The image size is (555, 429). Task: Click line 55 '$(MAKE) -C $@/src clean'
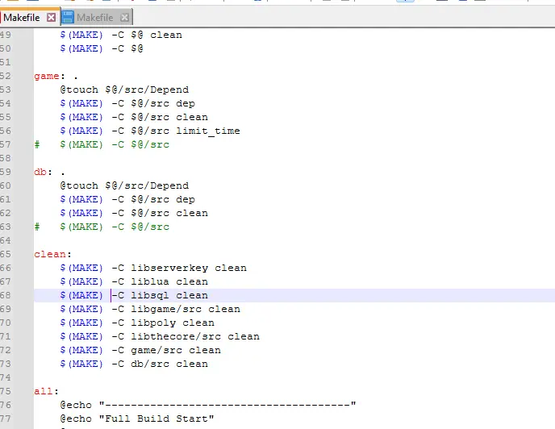(x=134, y=117)
